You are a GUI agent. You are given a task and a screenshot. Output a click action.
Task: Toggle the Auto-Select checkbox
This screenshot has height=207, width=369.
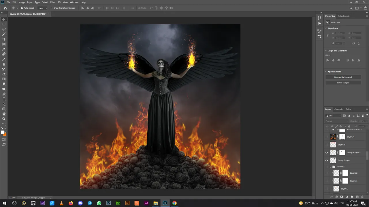click(x=22, y=8)
